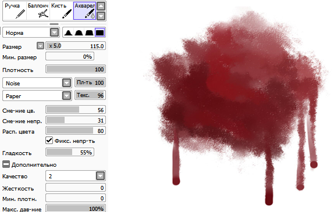Open the Noise brush shape dropdown
Screen dimensions: 334x212
coord(37,83)
